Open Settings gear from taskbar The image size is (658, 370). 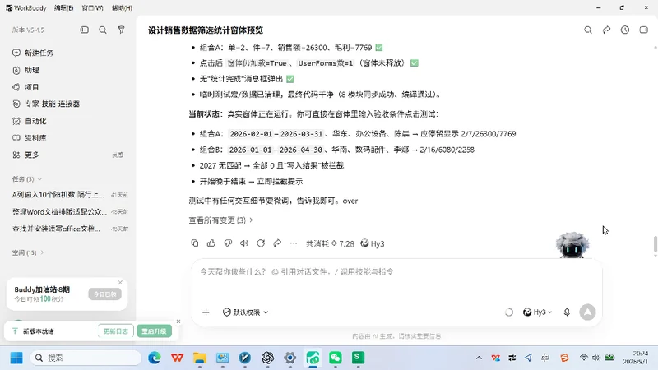click(290, 358)
